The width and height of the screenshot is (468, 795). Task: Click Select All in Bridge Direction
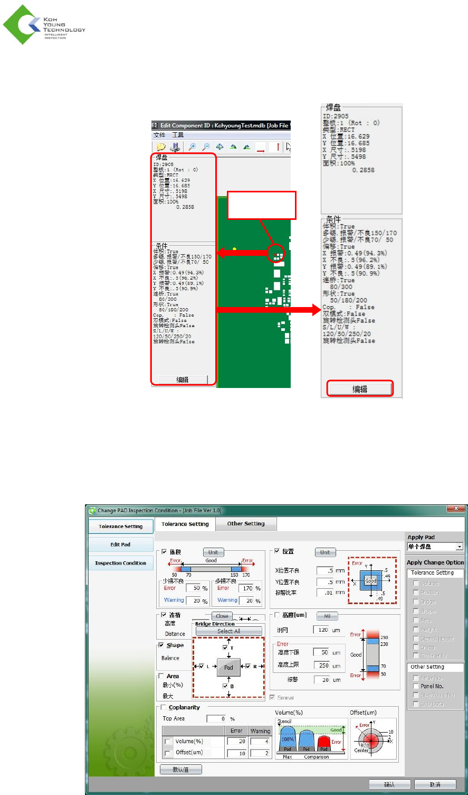228,631
